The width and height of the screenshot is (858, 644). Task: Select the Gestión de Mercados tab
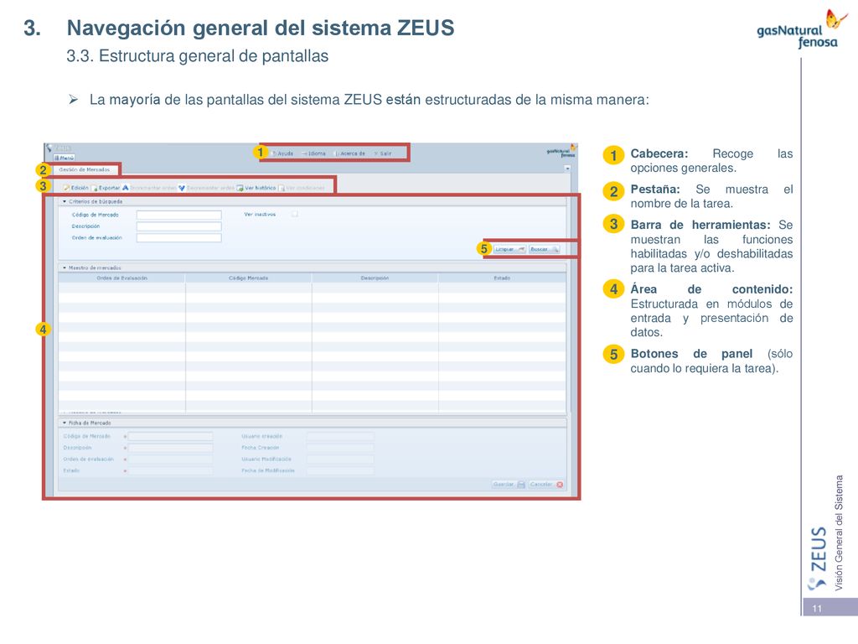point(85,169)
